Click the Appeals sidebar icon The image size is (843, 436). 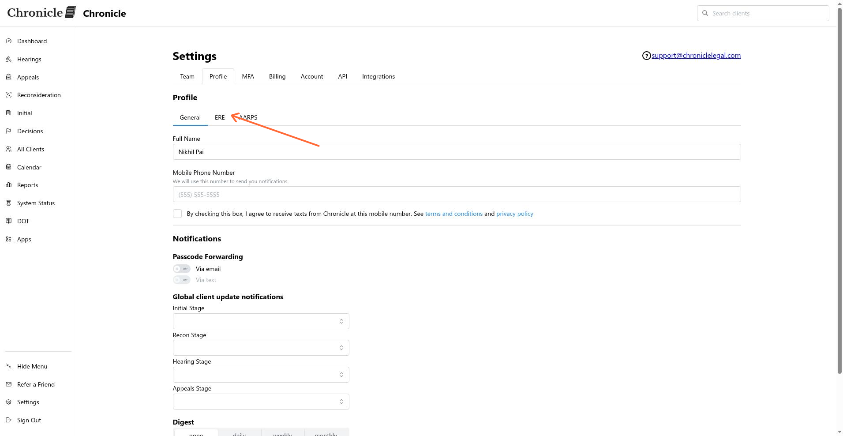pos(8,77)
